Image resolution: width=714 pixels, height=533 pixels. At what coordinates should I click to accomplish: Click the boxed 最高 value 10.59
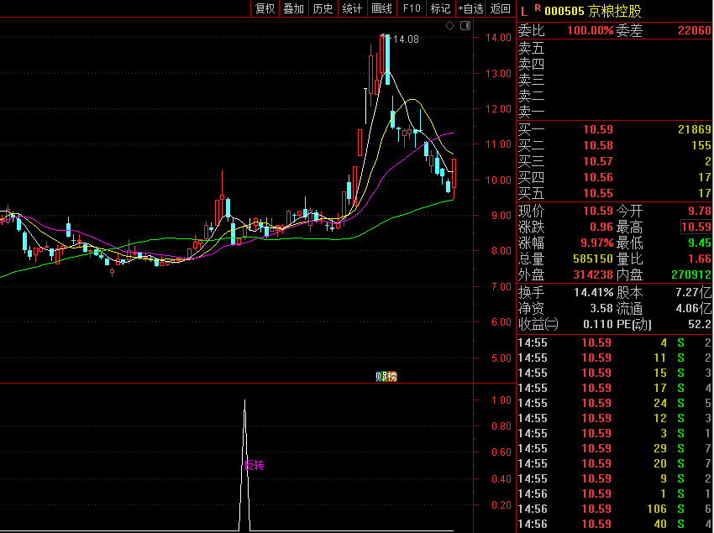[x=696, y=227]
